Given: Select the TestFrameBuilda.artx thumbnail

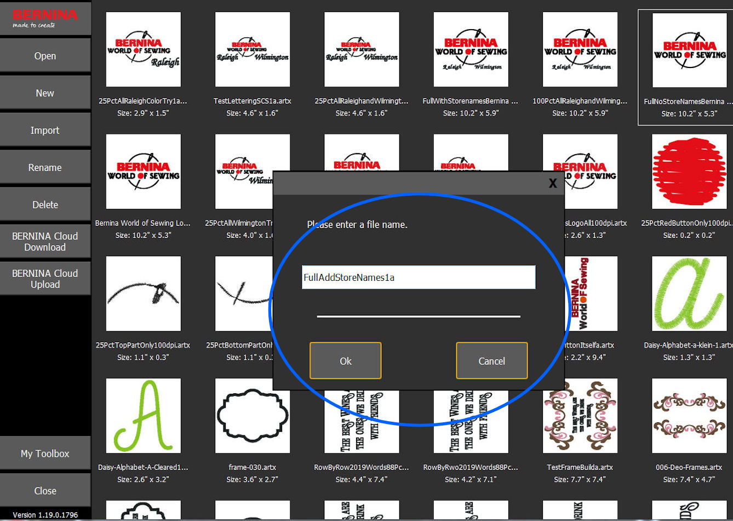Looking at the screenshot, I should click(580, 416).
